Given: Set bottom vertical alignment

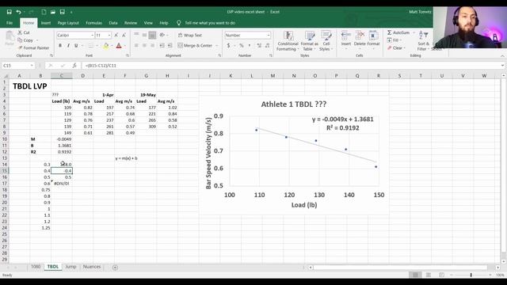Looking at the screenshot, I should tap(152, 35).
